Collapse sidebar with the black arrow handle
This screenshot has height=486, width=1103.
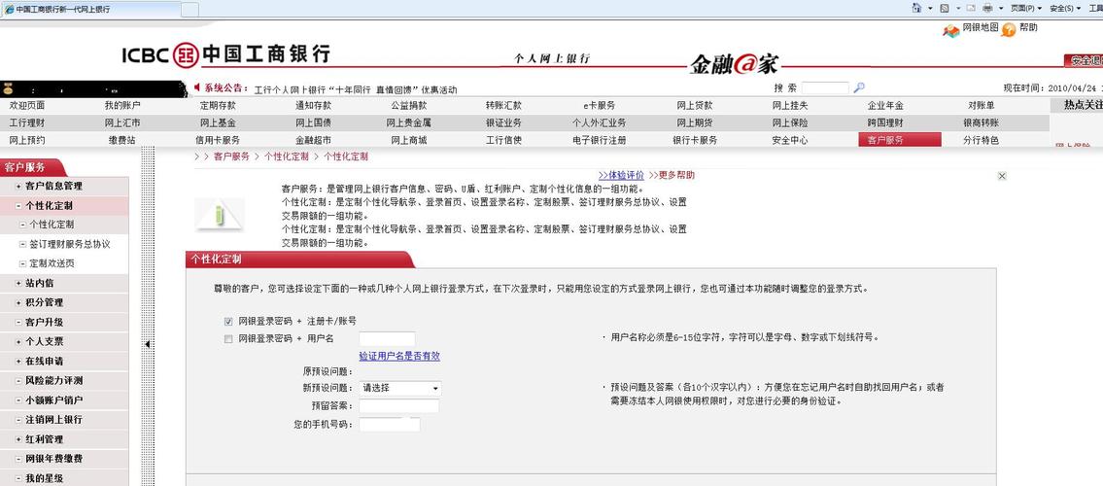[x=148, y=344]
